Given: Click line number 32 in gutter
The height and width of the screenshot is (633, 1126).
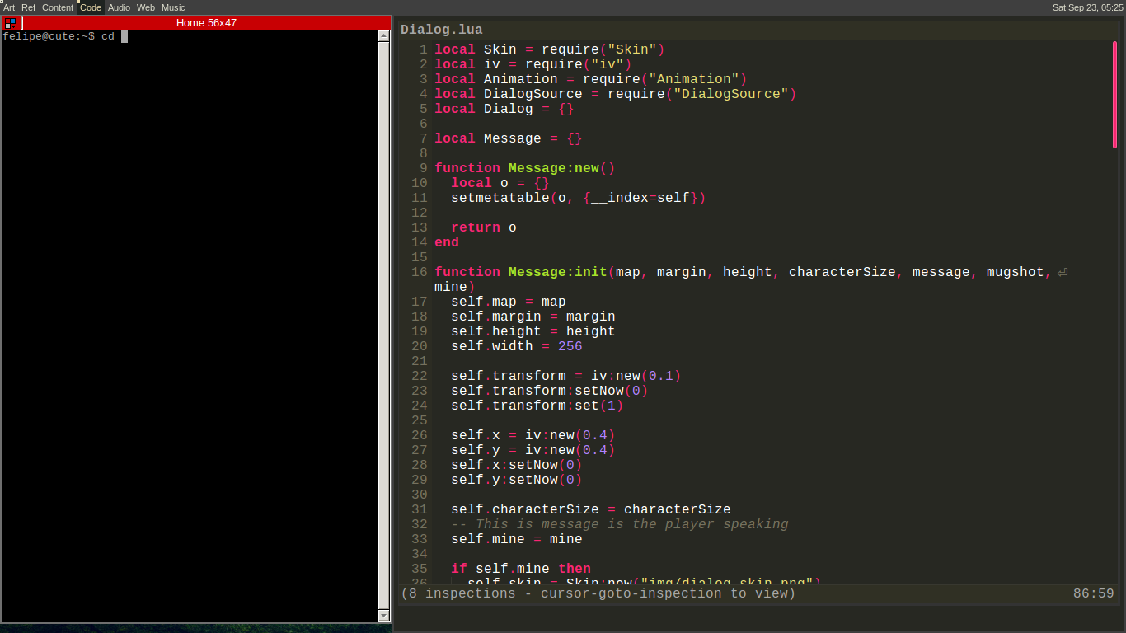Looking at the screenshot, I should pos(419,524).
